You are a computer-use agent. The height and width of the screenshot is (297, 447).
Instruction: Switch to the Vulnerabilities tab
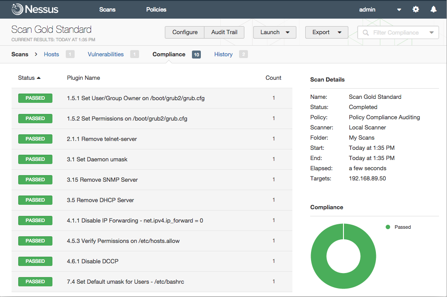tap(105, 55)
